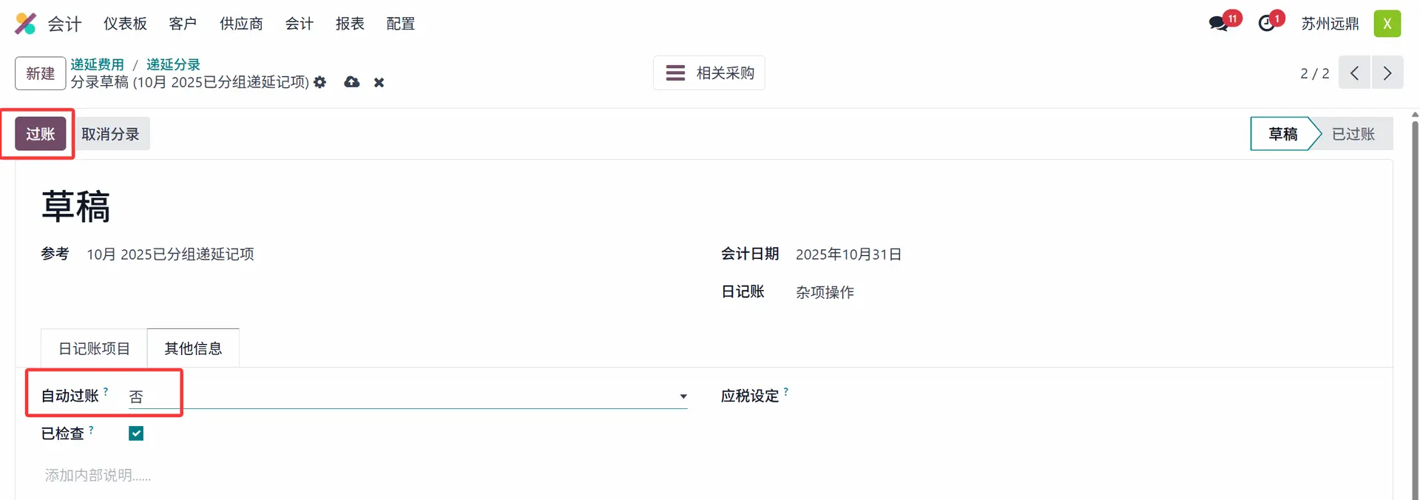Click the gear actions icon beside record title
The width and height of the screenshot is (1420, 500).
pyautogui.click(x=319, y=82)
